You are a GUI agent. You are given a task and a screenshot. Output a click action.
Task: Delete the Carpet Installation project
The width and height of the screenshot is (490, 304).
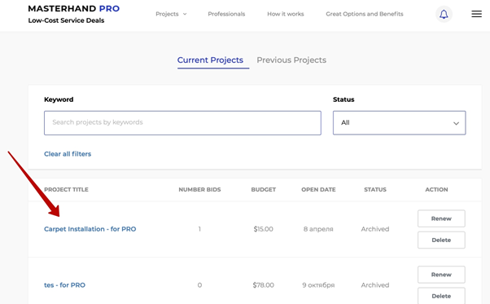pos(441,240)
